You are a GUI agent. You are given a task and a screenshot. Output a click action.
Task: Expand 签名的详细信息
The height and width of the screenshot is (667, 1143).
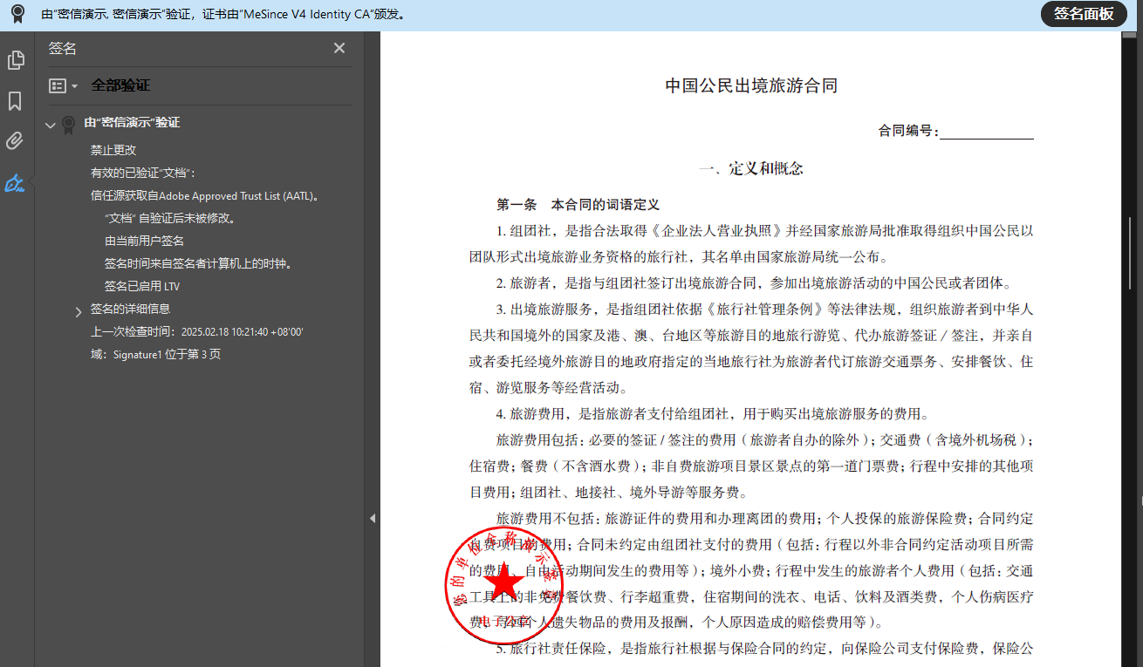(78, 310)
